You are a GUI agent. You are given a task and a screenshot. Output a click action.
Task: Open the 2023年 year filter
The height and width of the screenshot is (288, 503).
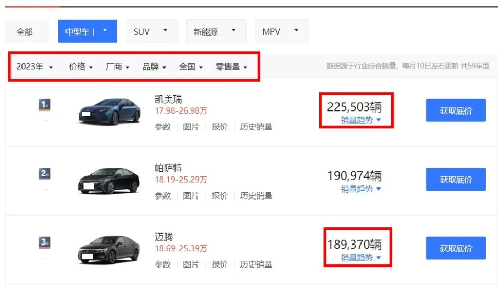tap(35, 67)
